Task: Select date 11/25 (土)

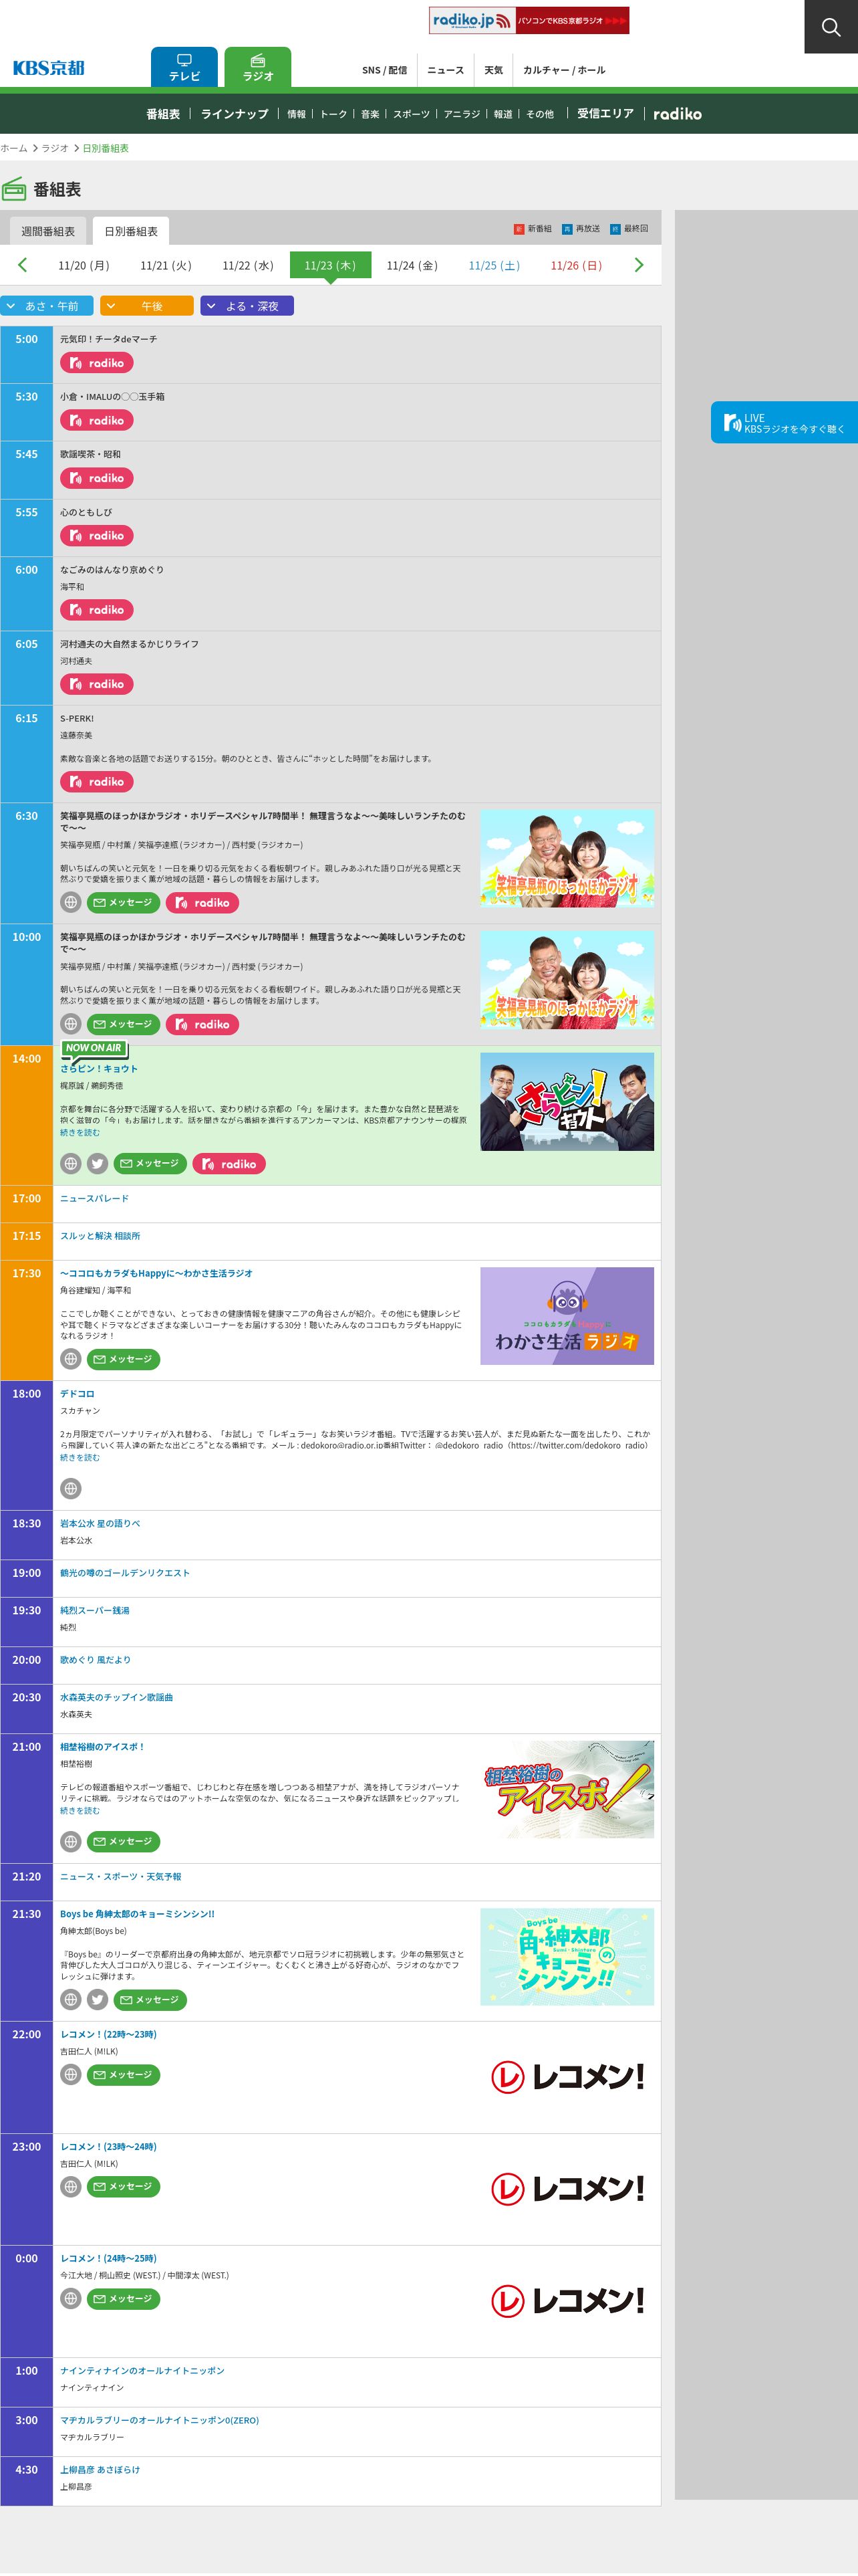Action: point(494,266)
